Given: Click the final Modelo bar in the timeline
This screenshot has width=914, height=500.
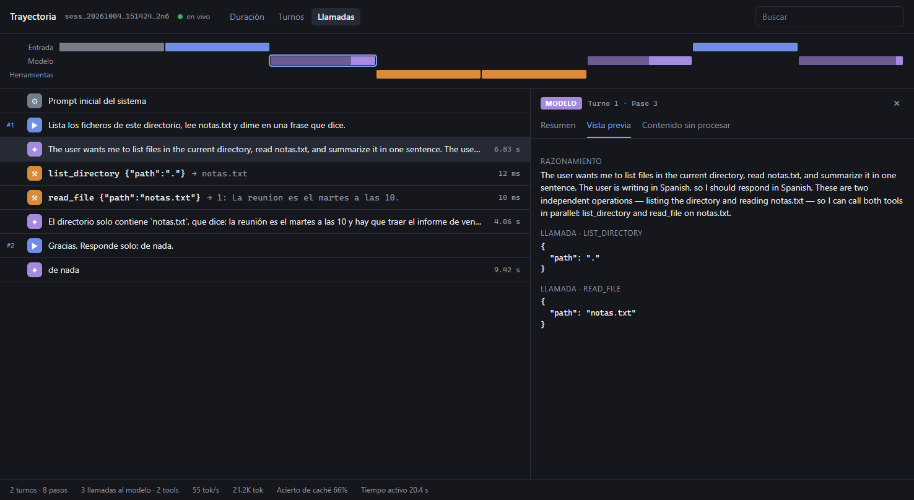Looking at the screenshot, I should coord(851,61).
